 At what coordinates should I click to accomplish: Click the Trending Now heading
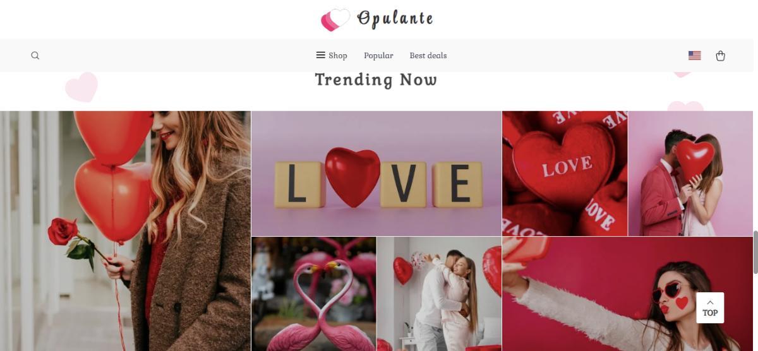pos(376,80)
